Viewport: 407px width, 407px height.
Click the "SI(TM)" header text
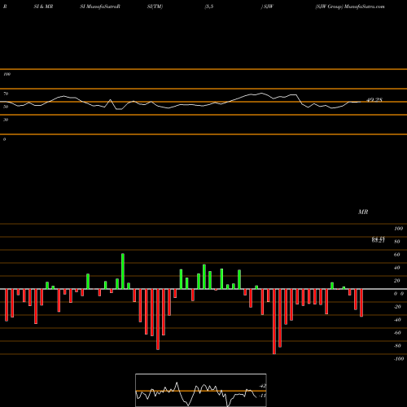pos(155,7)
